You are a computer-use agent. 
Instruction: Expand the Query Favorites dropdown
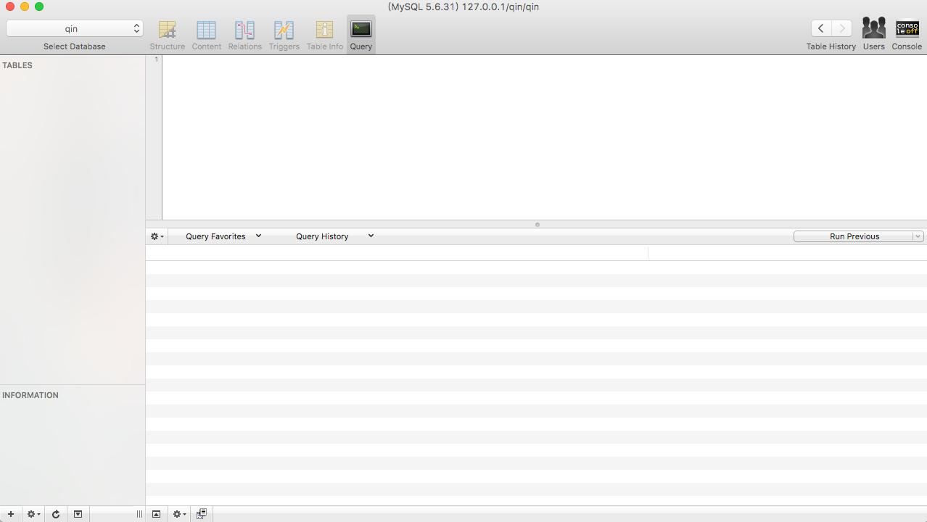pyautogui.click(x=223, y=236)
